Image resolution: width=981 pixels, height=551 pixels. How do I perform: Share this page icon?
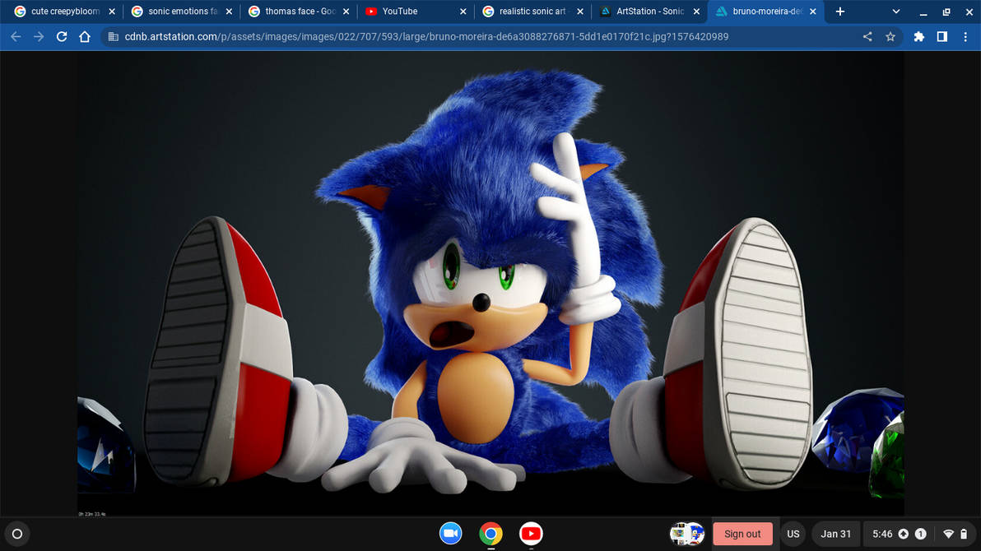(x=867, y=37)
